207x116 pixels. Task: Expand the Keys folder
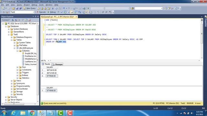[x=17, y=67]
